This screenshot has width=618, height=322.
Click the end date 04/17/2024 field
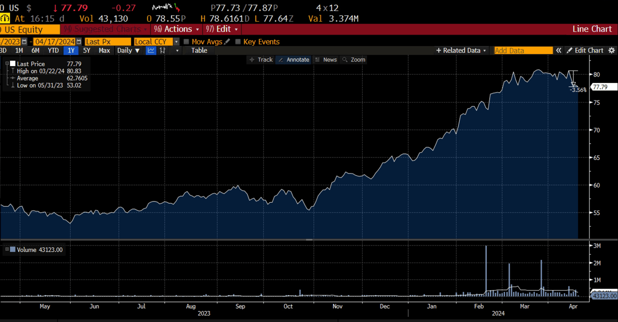tap(54, 42)
